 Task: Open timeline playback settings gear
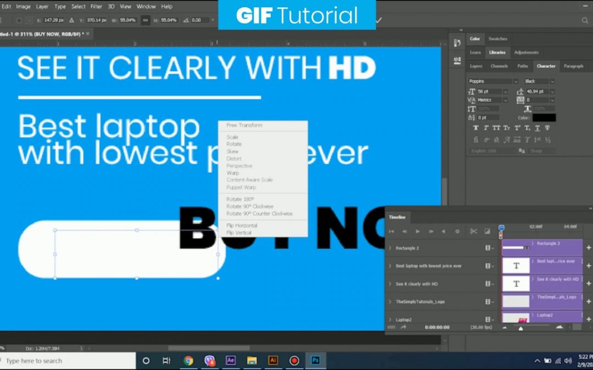(457, 231)
